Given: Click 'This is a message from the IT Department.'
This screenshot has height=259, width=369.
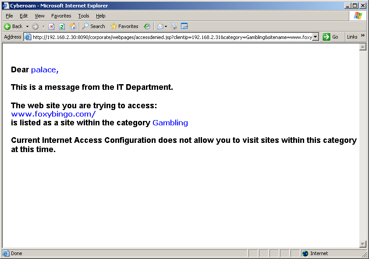Looking at the screenshot, I should tap(92, 87).
